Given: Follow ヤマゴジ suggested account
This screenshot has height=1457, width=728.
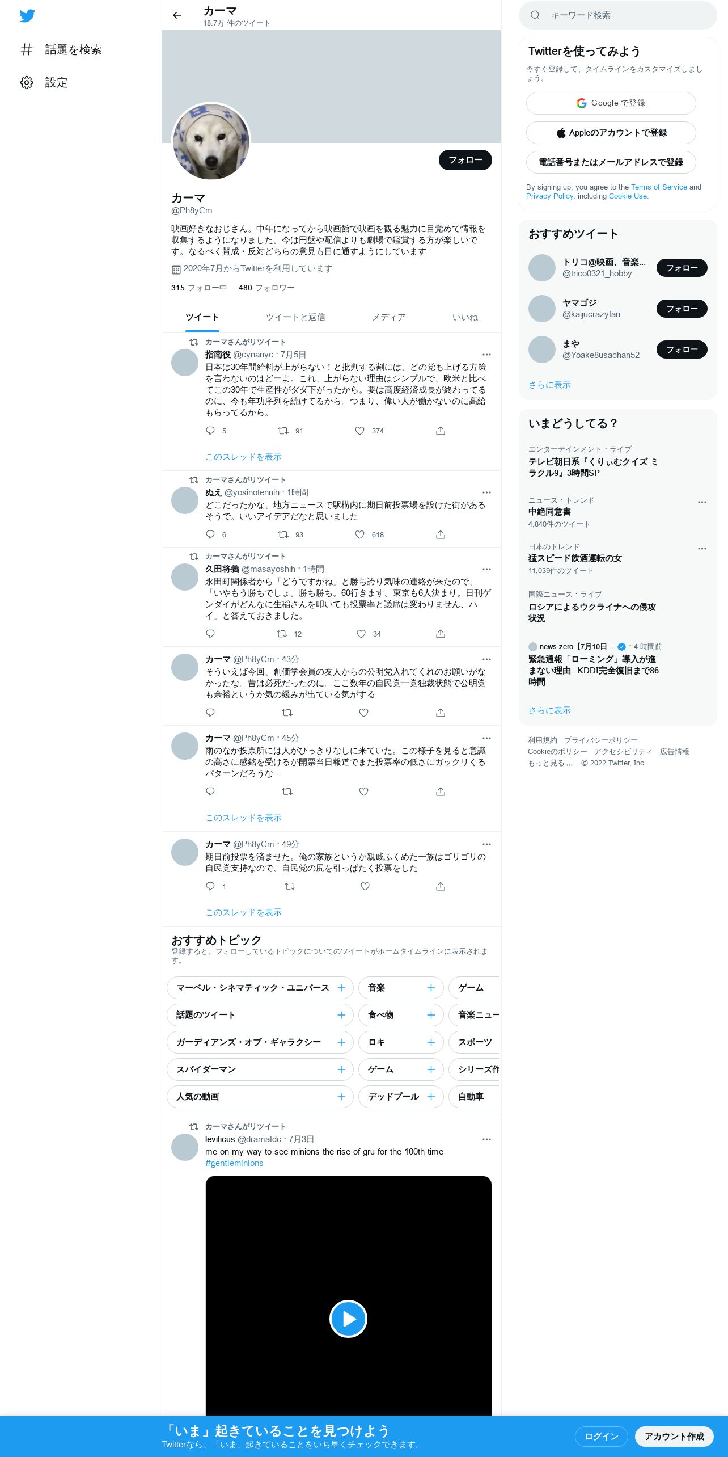Looking at the screenshot, I should point(682,309).
